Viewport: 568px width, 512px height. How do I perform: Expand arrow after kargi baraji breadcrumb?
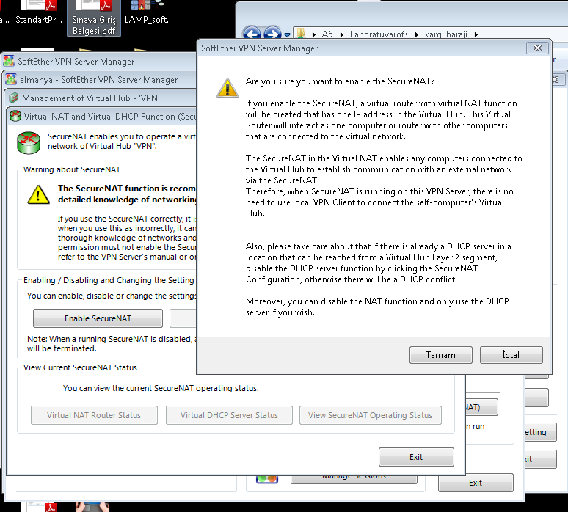click(476, 34)
